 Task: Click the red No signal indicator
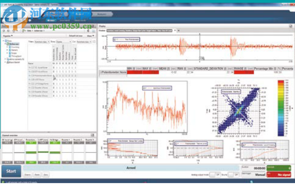pyautogui.click(x=279, y=174)
